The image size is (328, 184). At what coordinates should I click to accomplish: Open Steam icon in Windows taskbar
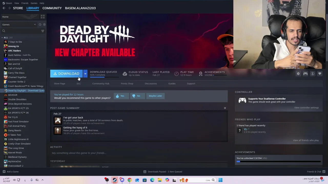(115, 180)
